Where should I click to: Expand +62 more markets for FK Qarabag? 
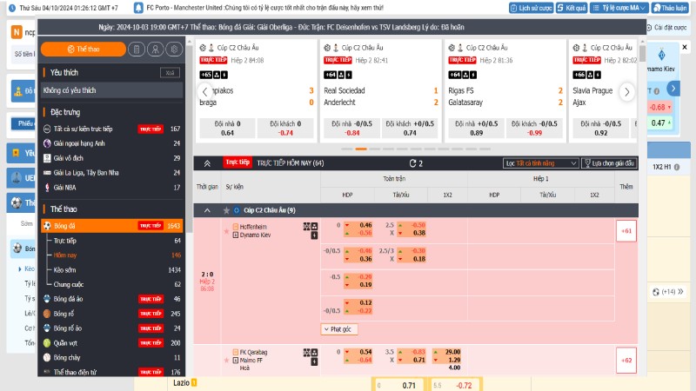click(626, 360)
